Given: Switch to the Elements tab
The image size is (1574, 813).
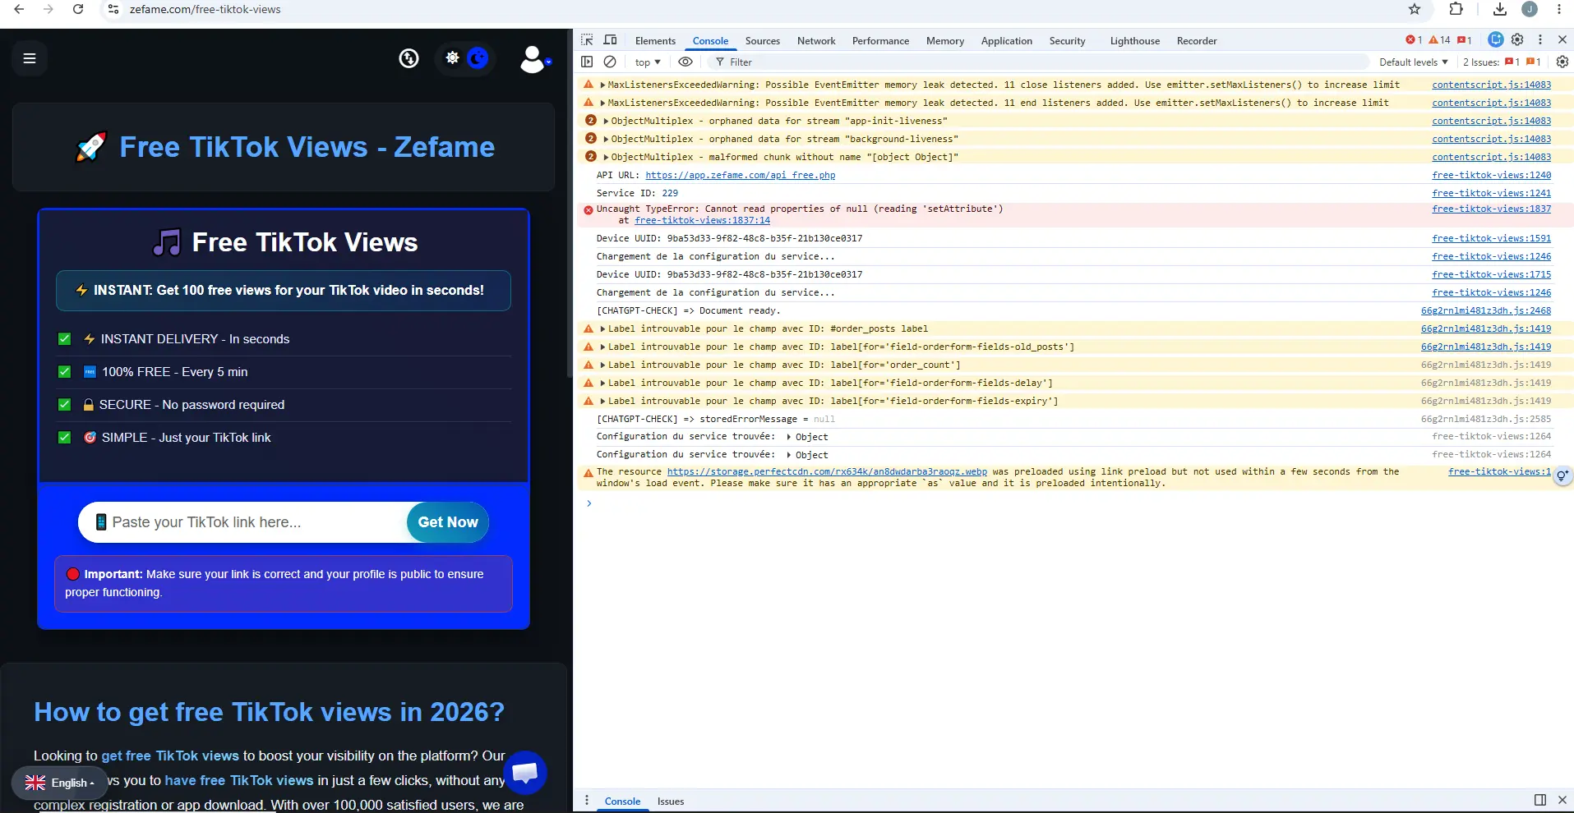Looking at the screenshot, I should (655, 41).
